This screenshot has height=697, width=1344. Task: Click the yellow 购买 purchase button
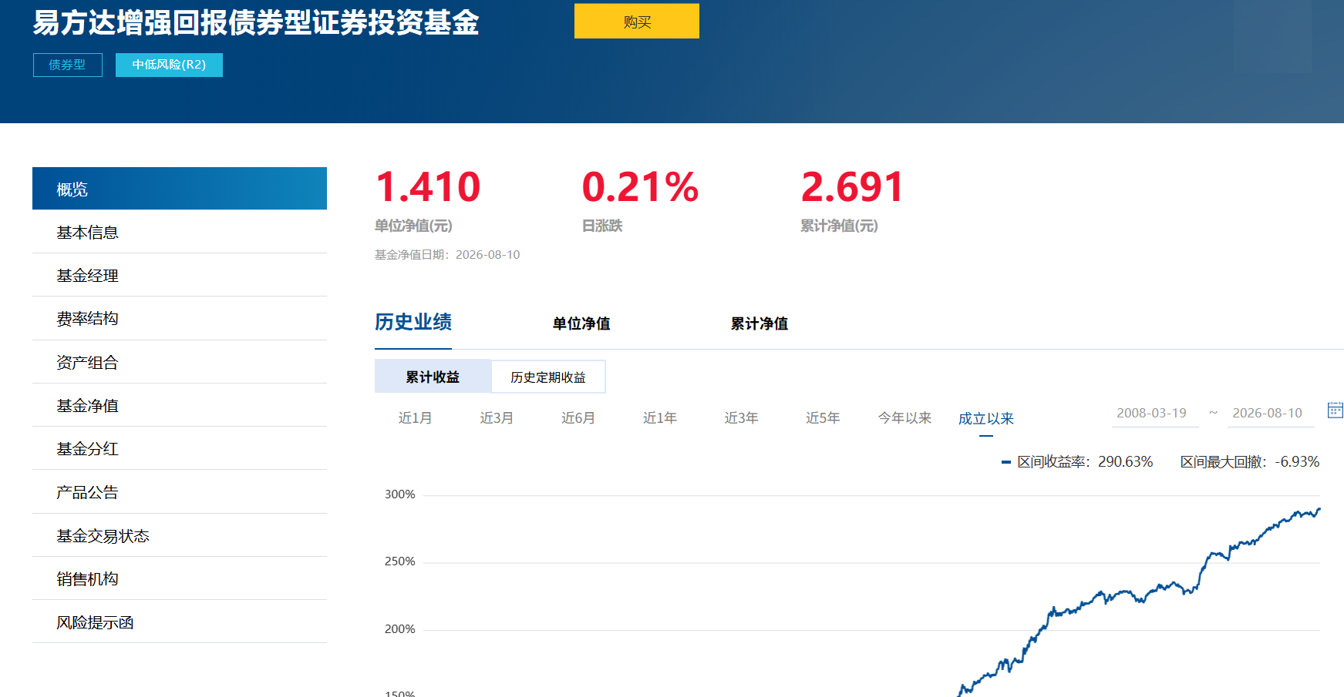tap(637, 21)
